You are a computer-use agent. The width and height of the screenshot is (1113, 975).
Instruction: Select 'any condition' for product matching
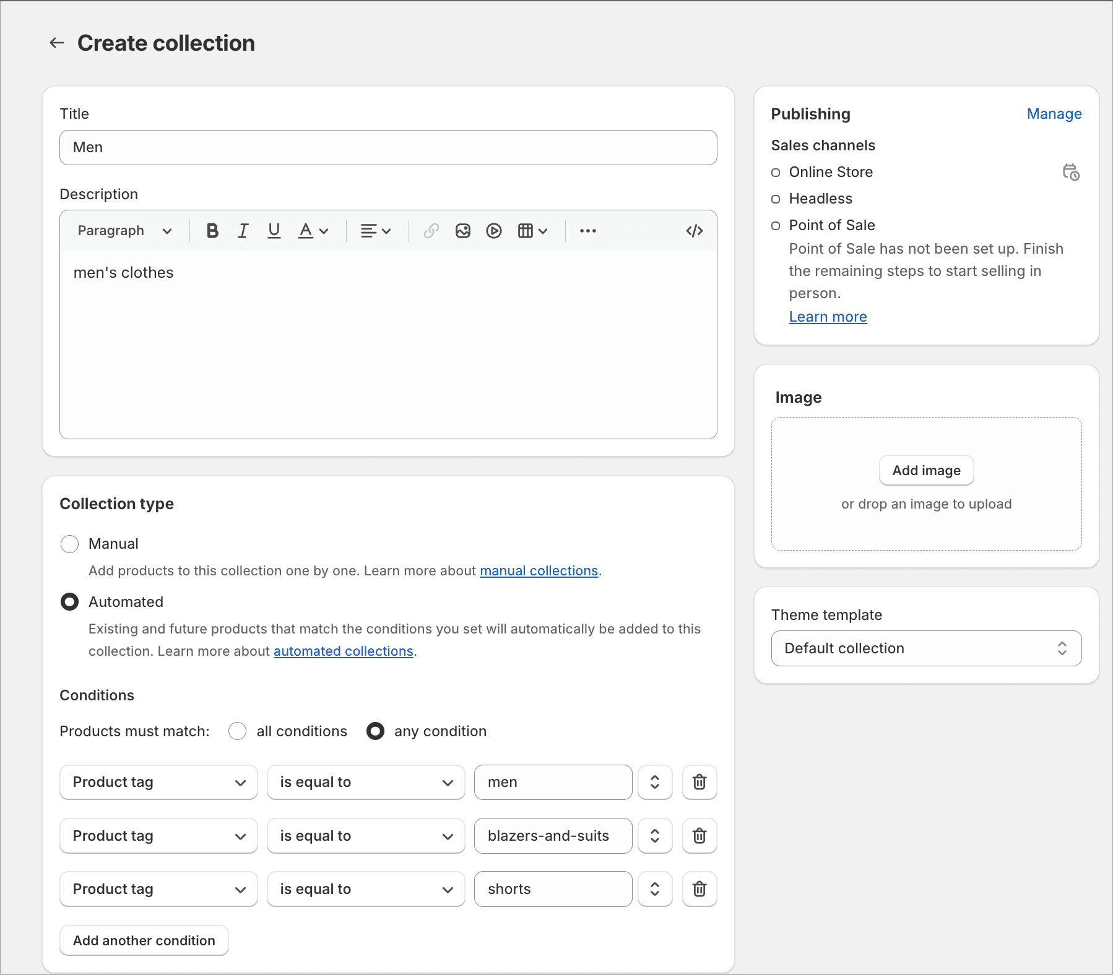click(x=376, y=731)
